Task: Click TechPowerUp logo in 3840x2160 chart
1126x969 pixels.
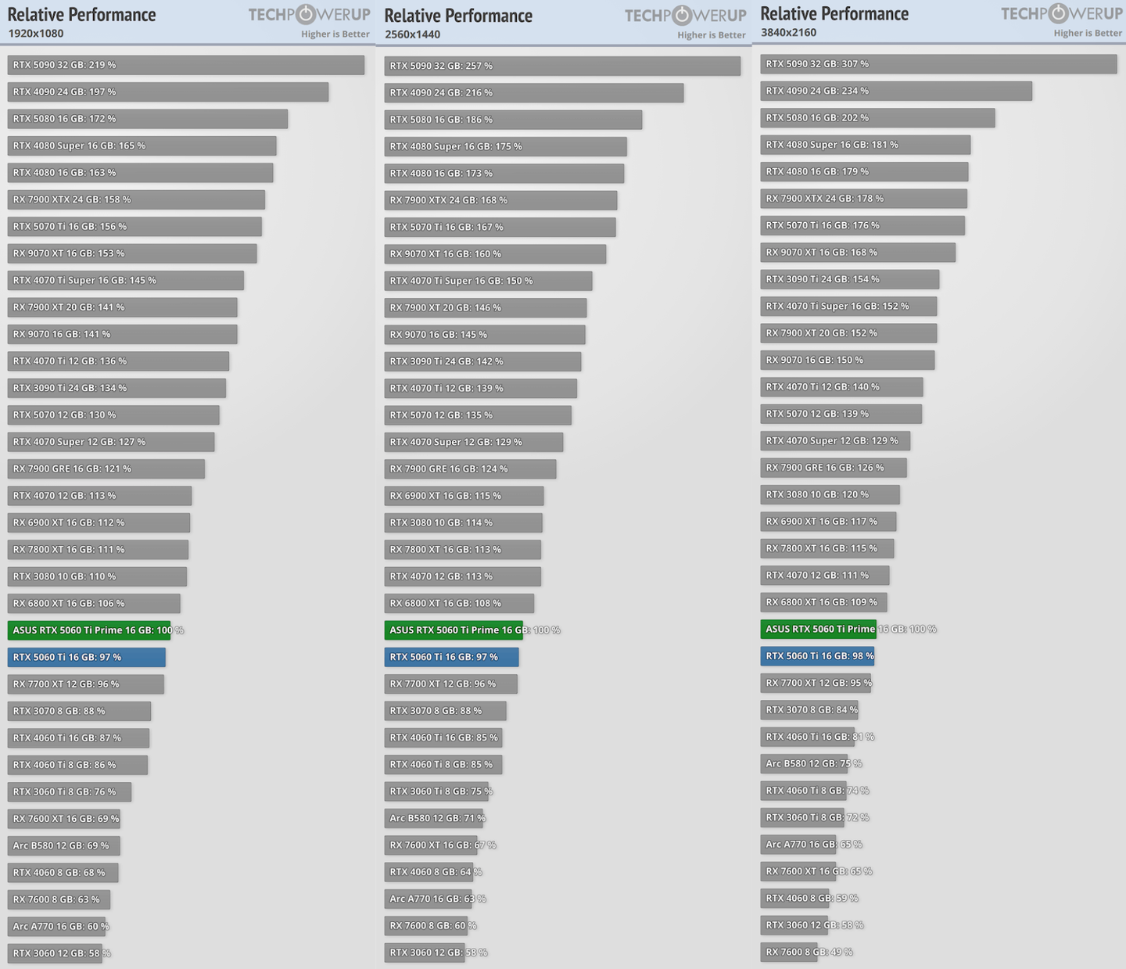Action: (1061, 13)
